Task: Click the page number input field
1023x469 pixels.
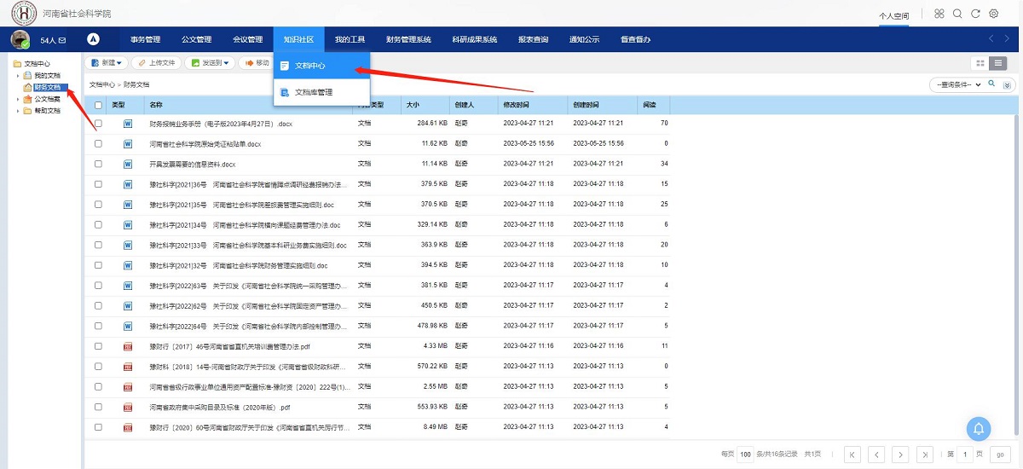Action: [964, 455]
